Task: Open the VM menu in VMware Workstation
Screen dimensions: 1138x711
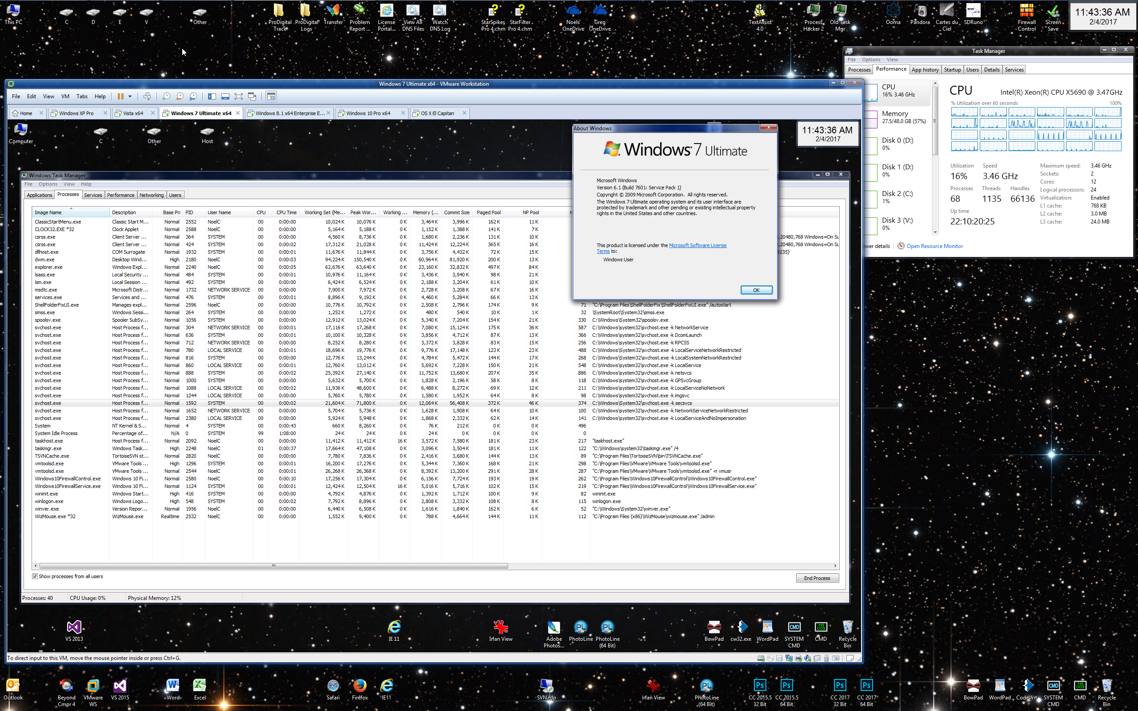Action: tap(65, 96)
